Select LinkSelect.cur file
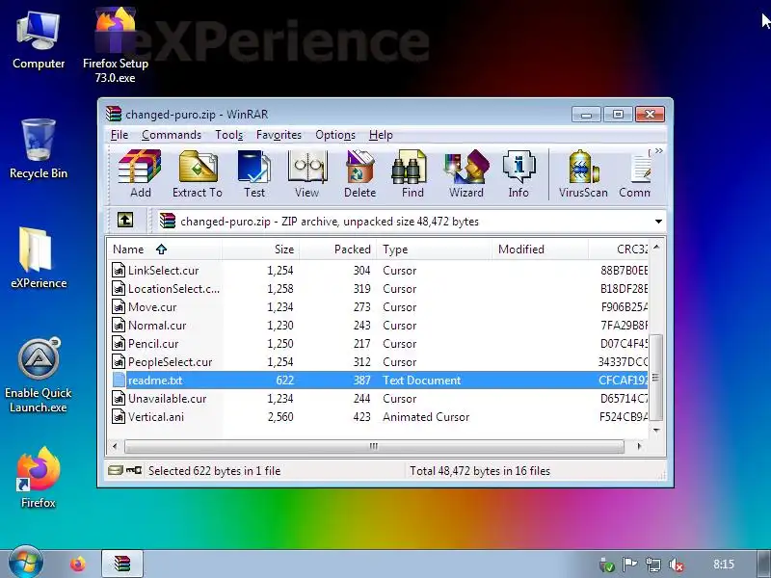 pyautogui.click(x=378, y=271)
